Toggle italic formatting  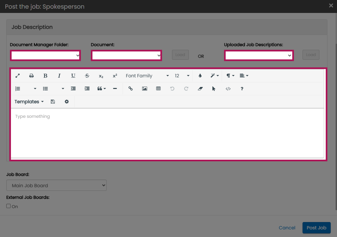pos(59,76)
